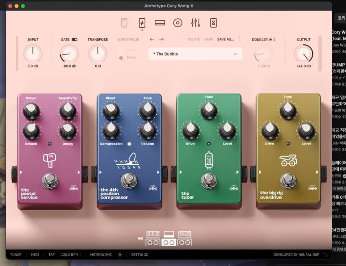The width and height of the screenshot is (346, 266).
Task: Adjust the BPM tempo stepper arrows
Action: point(81,255)
